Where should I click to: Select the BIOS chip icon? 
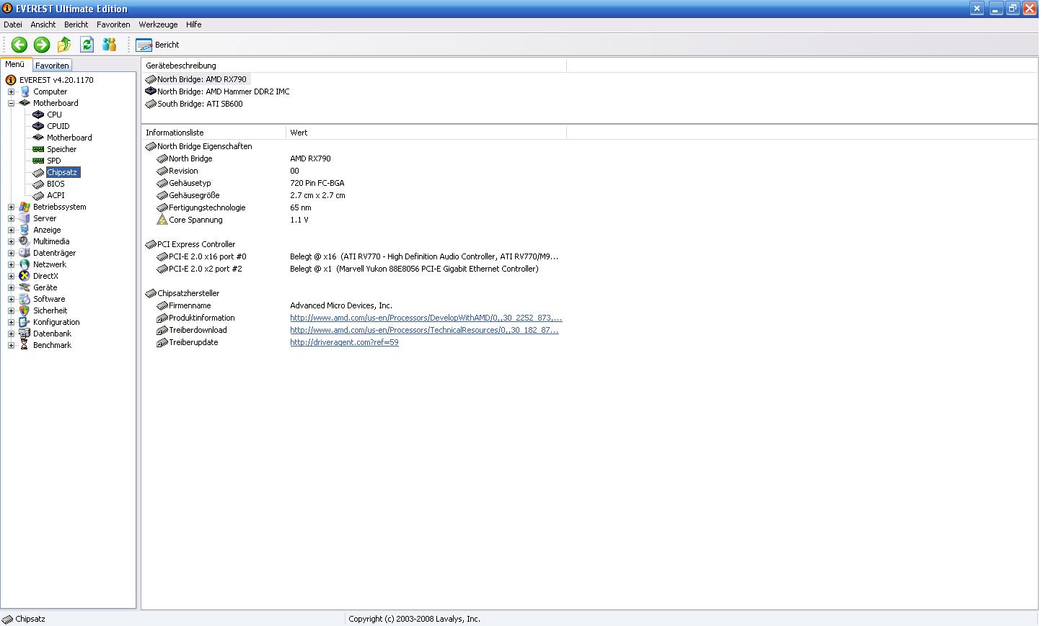coord(38,184)
